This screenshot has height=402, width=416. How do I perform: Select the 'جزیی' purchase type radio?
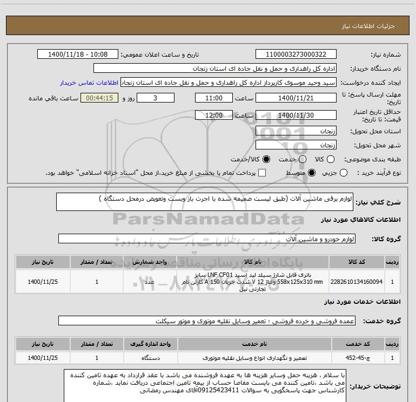click(344, 173)
